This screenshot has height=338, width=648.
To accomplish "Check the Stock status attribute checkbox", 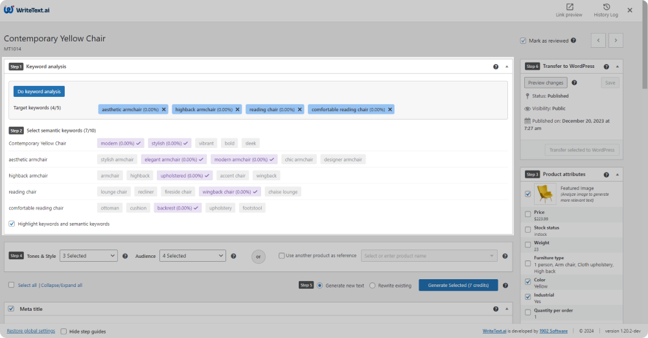I will [x=527, y=229].
